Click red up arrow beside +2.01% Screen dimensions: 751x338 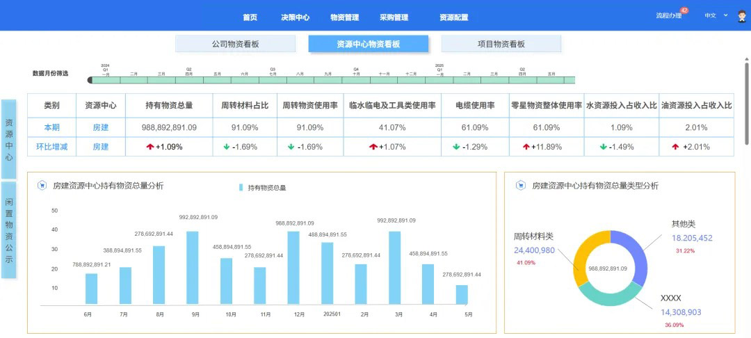pyautogui.click(x=675, y=147)
